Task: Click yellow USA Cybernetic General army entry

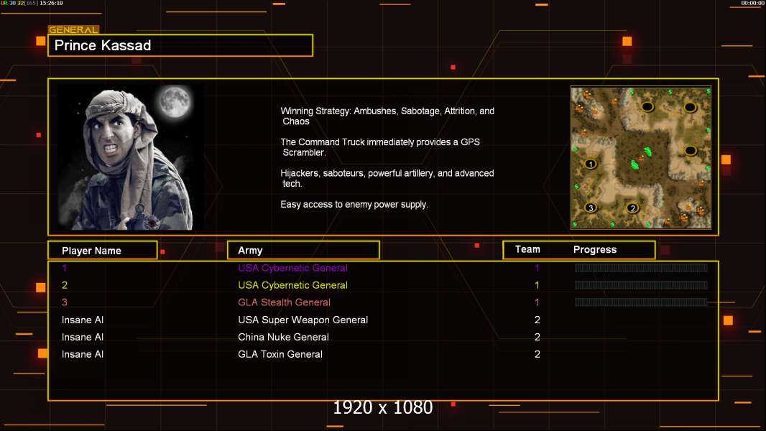Action: click(x=292, y=285)
